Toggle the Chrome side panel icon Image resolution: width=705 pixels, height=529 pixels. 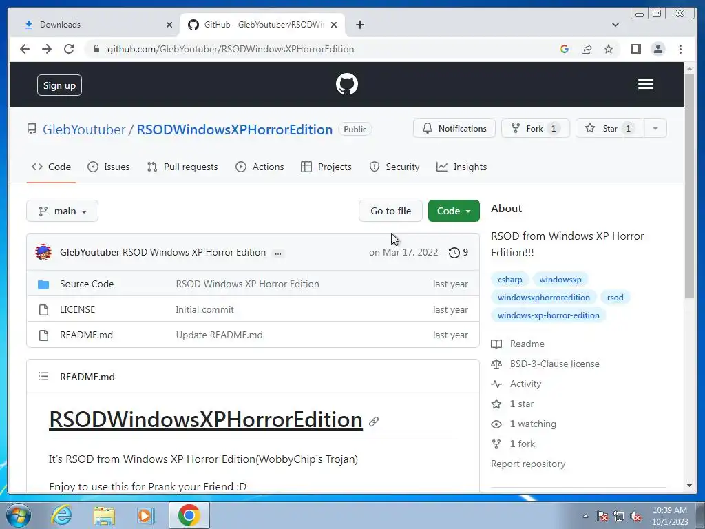[x=635, y=49]
